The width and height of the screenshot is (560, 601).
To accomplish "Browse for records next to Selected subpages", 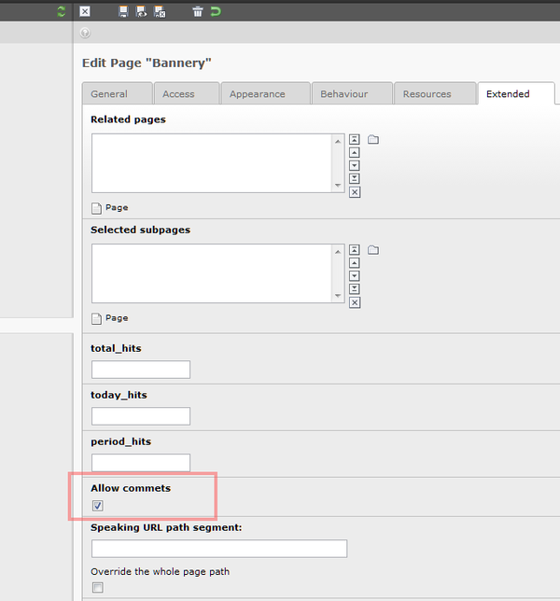I will (373, 250).
